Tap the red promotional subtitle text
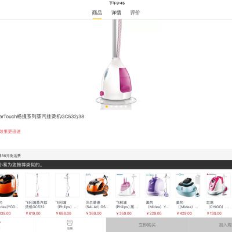This screenshot has height=232, width=232. coord(10,132)
